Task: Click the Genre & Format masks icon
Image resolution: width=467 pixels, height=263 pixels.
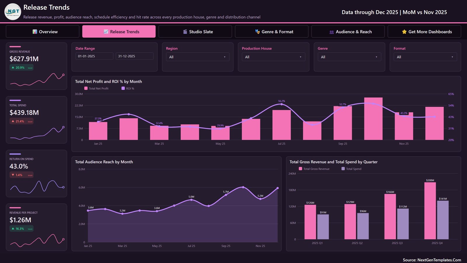Action: point(257,32)
